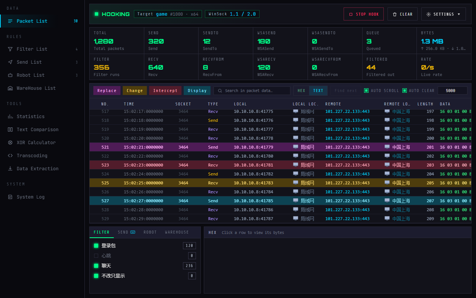Click the 5000 auto clear limit field
The image size is (476, 298).
pyautogui.click(x=453, y=91)
